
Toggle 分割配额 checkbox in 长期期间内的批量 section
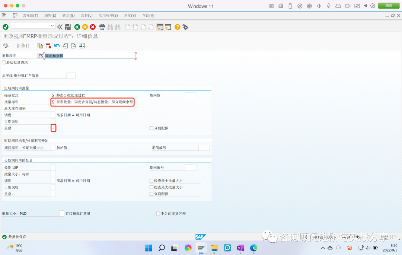point(151,194)
